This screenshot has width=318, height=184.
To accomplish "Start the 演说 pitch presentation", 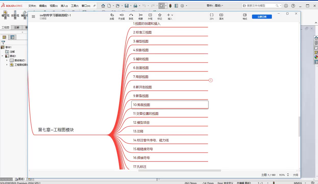I will tap(221, 17).
